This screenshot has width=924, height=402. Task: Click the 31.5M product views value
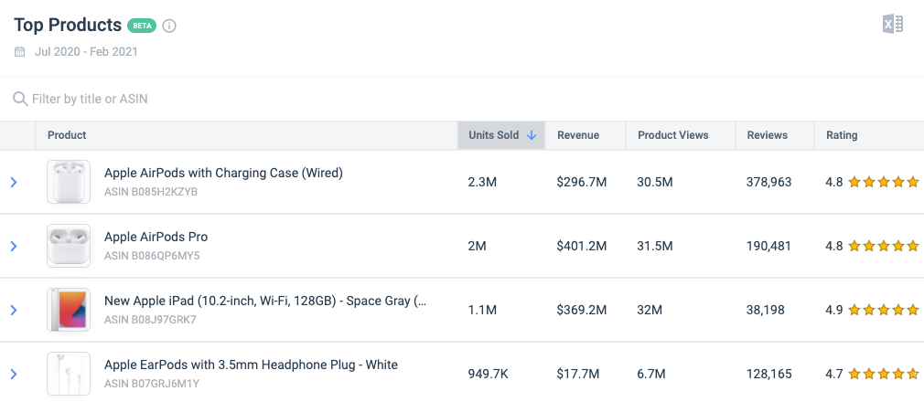point(655,246)
